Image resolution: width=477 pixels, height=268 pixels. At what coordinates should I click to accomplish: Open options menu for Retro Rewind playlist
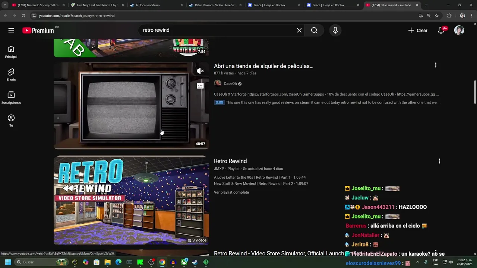[439, 161]
